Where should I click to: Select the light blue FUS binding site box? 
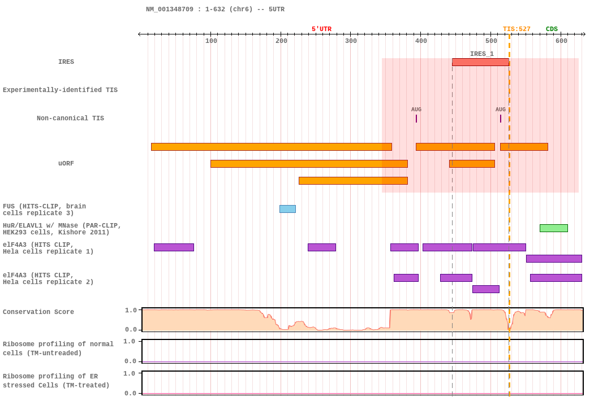coord(287,209)
